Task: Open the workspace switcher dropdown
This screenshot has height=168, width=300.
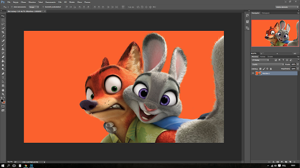Action: (x=287, y=7)
